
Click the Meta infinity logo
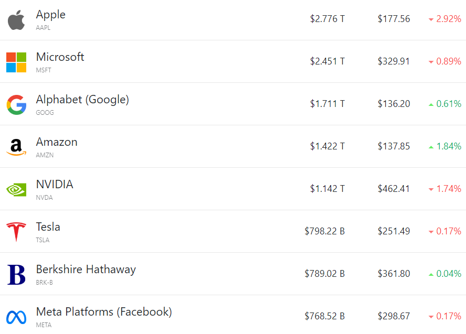(x=16, y=317)
